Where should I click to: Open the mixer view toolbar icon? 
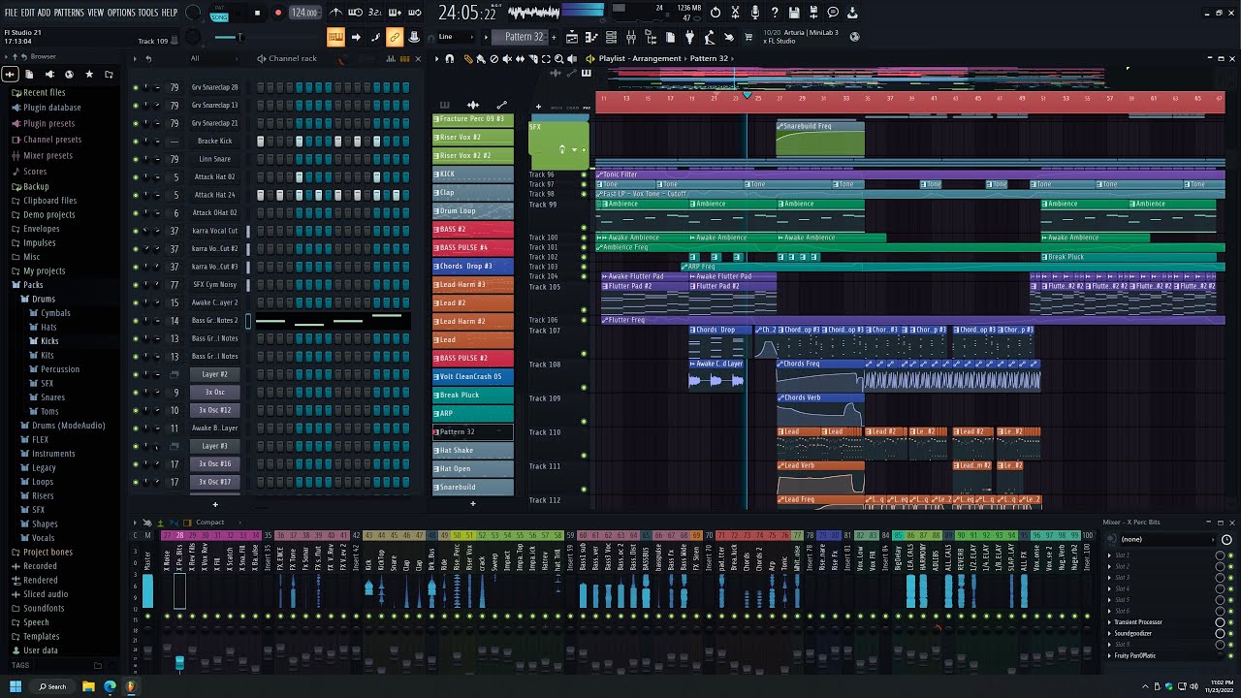coord(631,37)
